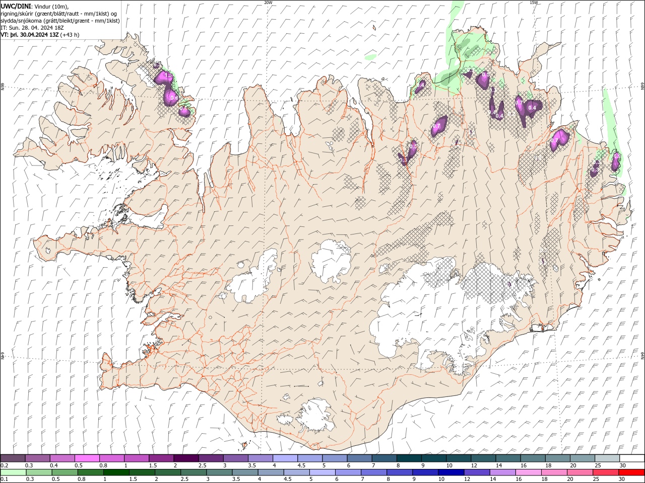Choose the snow legend swatch labeled 18

[557, 458]
